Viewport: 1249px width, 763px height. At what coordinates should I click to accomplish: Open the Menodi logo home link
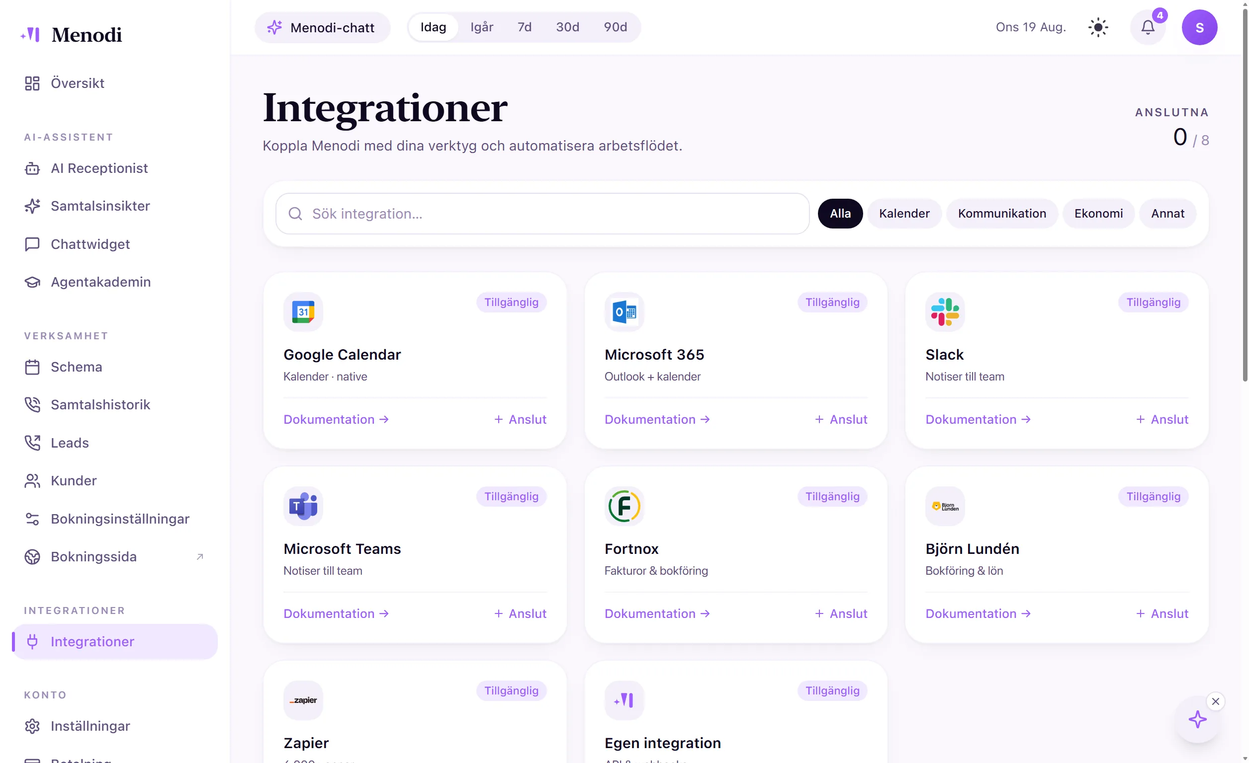pos(71,34)
